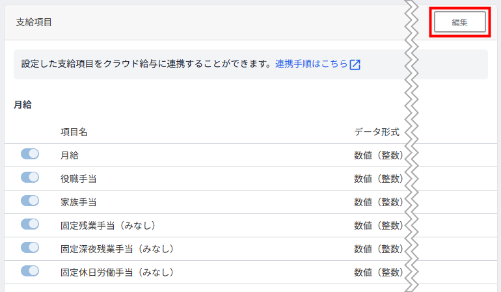The width and height of the screenshot is (501, 292).
Task: Click the external link icon beside 連携手順はこちら
Action: (355, 64)
